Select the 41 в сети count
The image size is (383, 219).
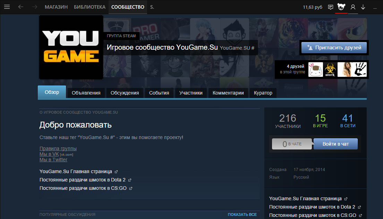tap(348, 121)
